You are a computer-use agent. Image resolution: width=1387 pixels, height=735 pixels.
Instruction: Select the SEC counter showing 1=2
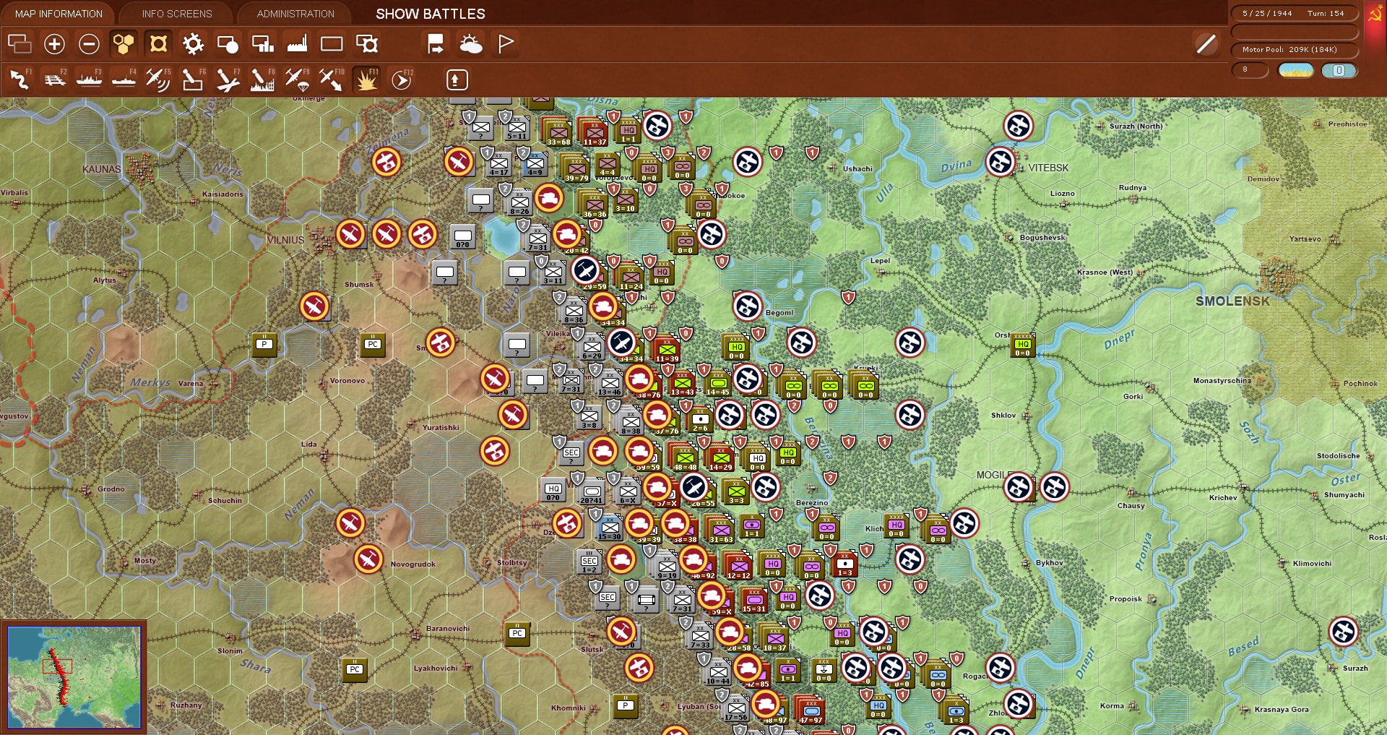589,562
